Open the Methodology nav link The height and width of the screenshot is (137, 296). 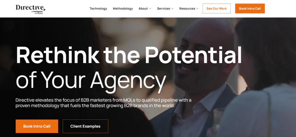123,8
